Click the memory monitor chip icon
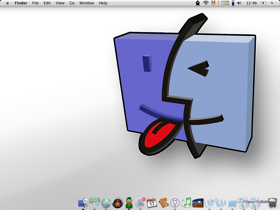Viewport: 280px width, 210px height. click(x=213, y=3)
